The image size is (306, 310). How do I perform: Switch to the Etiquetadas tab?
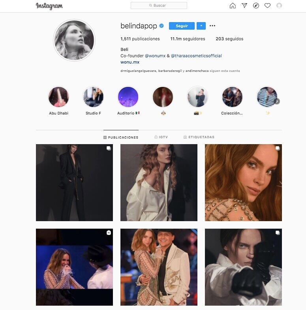199,137
